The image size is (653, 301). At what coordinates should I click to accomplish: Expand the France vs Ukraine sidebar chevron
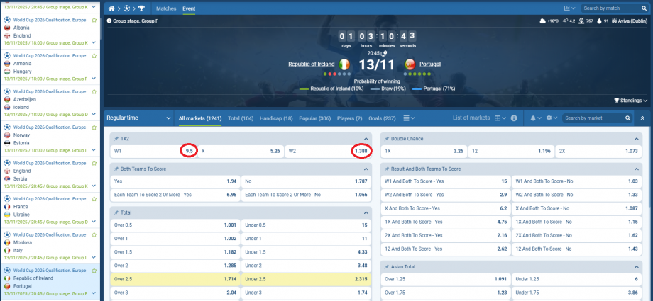94,222
